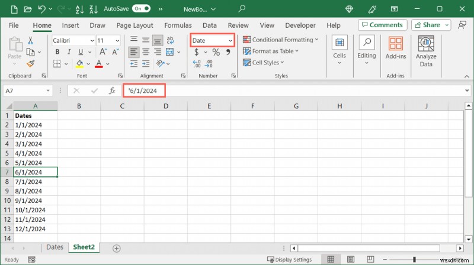Apply the red Font Color

pos(99,64)
